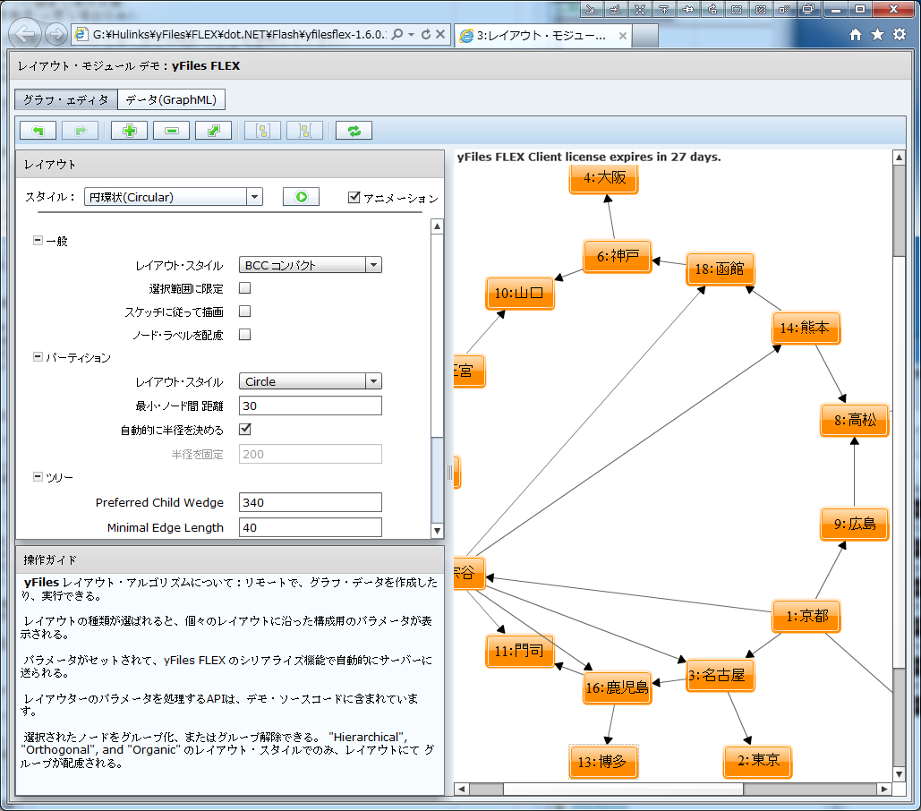Click the address bar search magnifier icon

click(x=397, y=34)
